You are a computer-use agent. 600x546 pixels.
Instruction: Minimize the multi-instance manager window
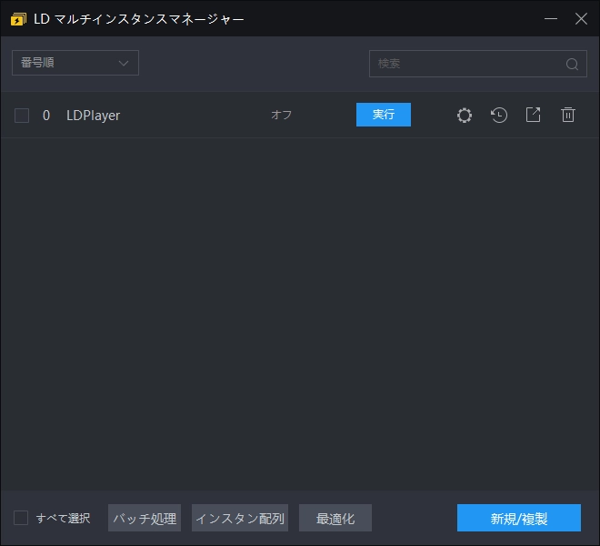pos(551,19)
